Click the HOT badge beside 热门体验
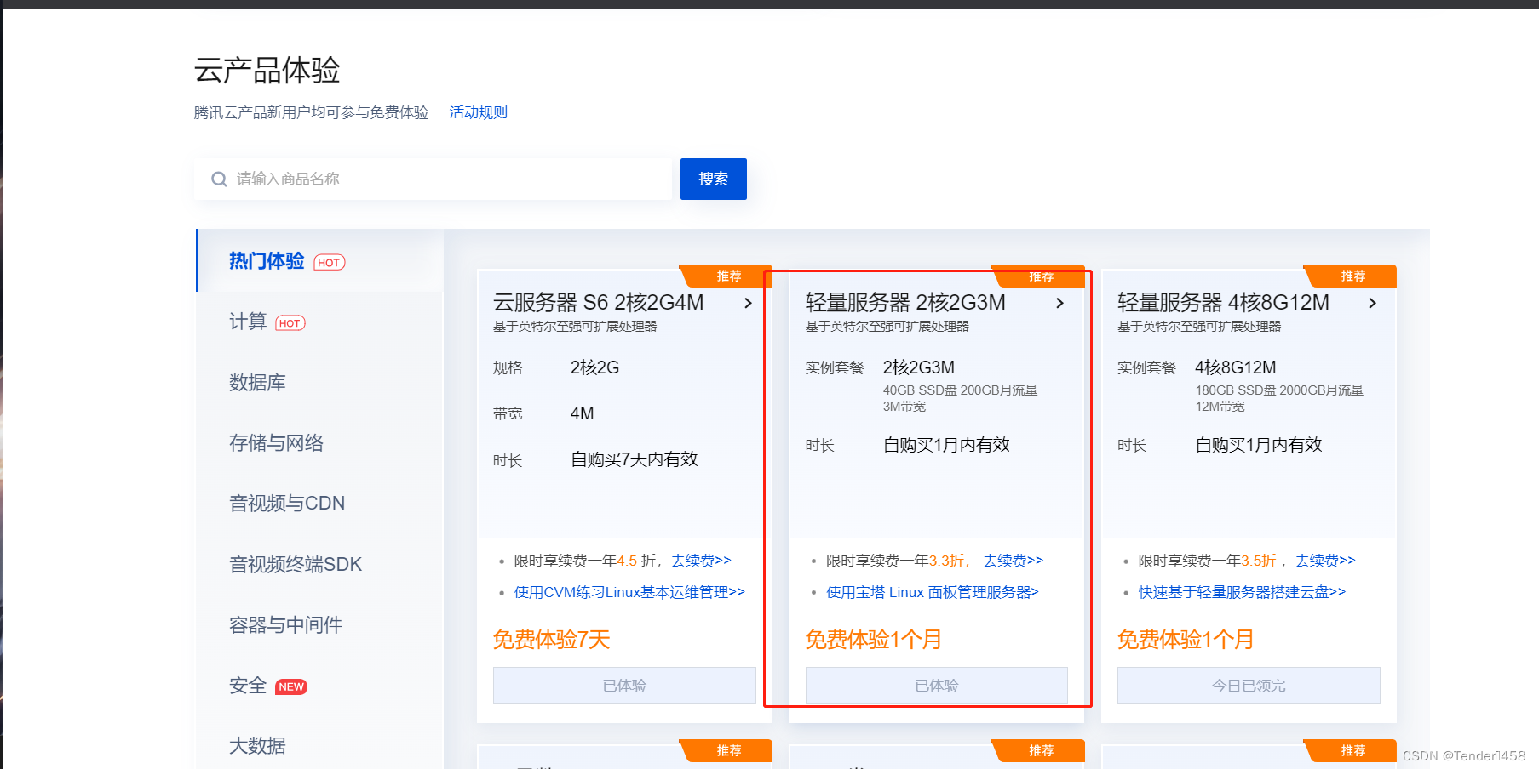The image size is (1539, 769). coord(328,262)
